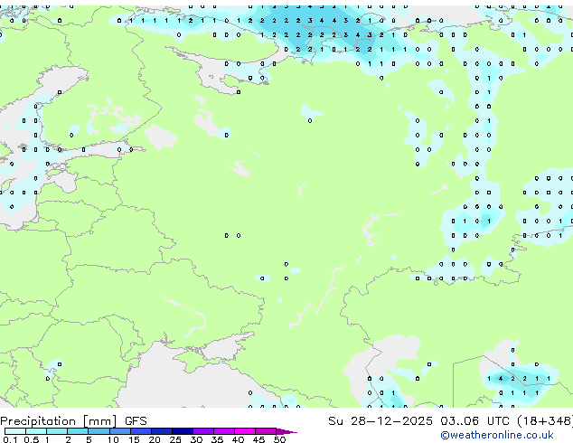Click the legend label "40"

(238, 439)
